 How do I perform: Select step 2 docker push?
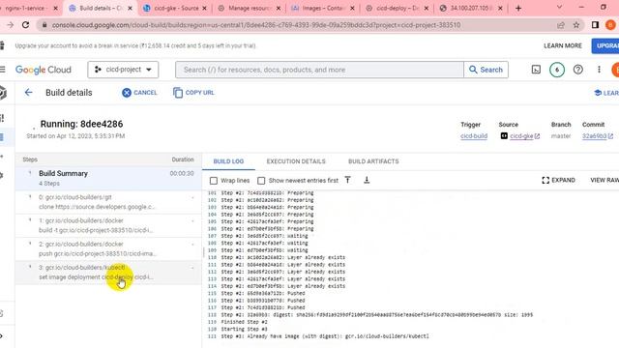[x=108, y=248]
